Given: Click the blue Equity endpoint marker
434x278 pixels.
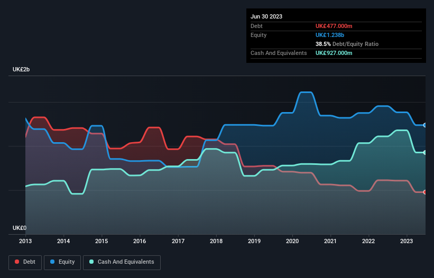Looking at the screenshot, I should click(x=425, y=125).
